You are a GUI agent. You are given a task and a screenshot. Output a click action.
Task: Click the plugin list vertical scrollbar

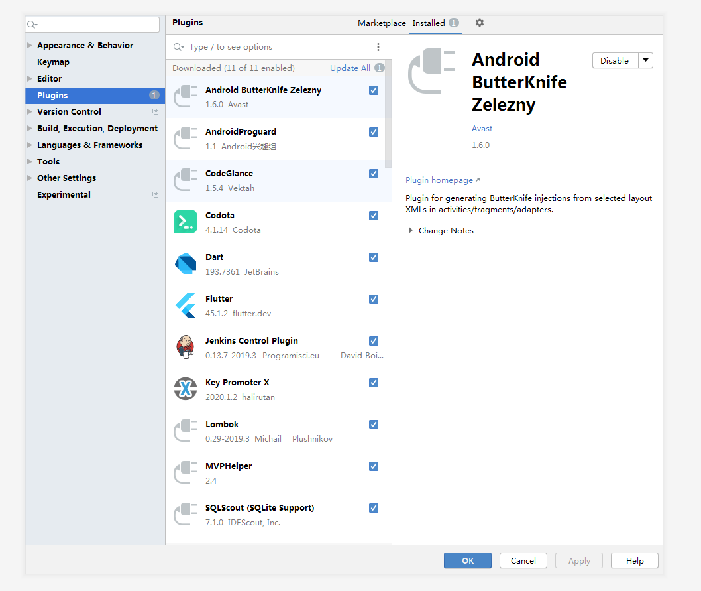pos(388,114)
